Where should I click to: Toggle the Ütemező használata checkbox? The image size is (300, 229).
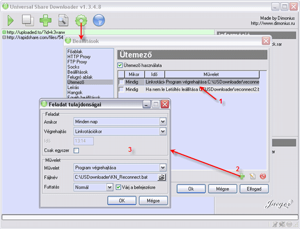120,65
